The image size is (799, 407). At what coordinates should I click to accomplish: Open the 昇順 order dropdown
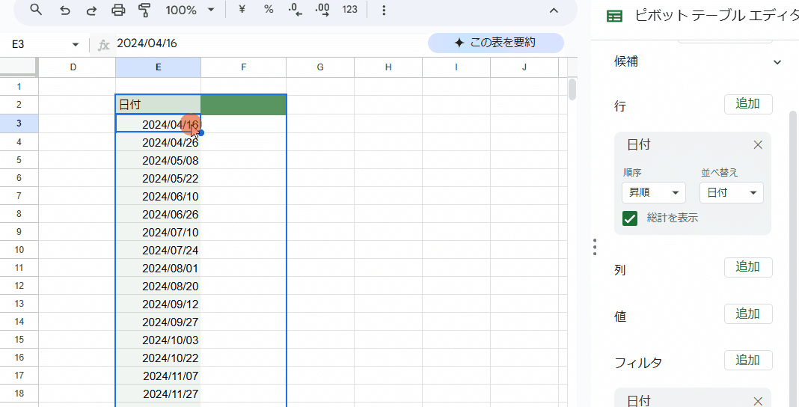pyautogui.click(x=654, y=192)
